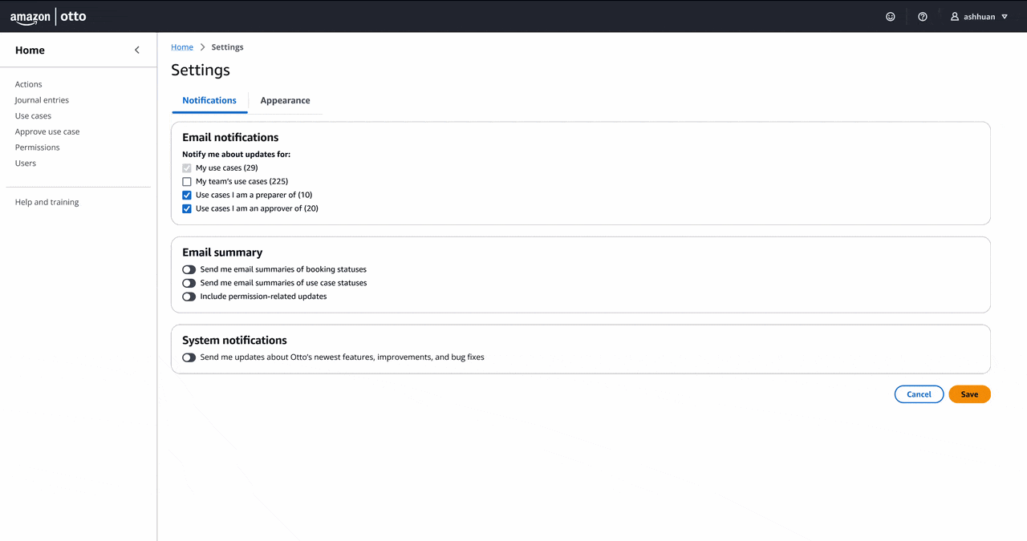The height and width of the screenshot is (541, 1027).
Task: Click the Home sidebar heading
Action: point(30,50)
